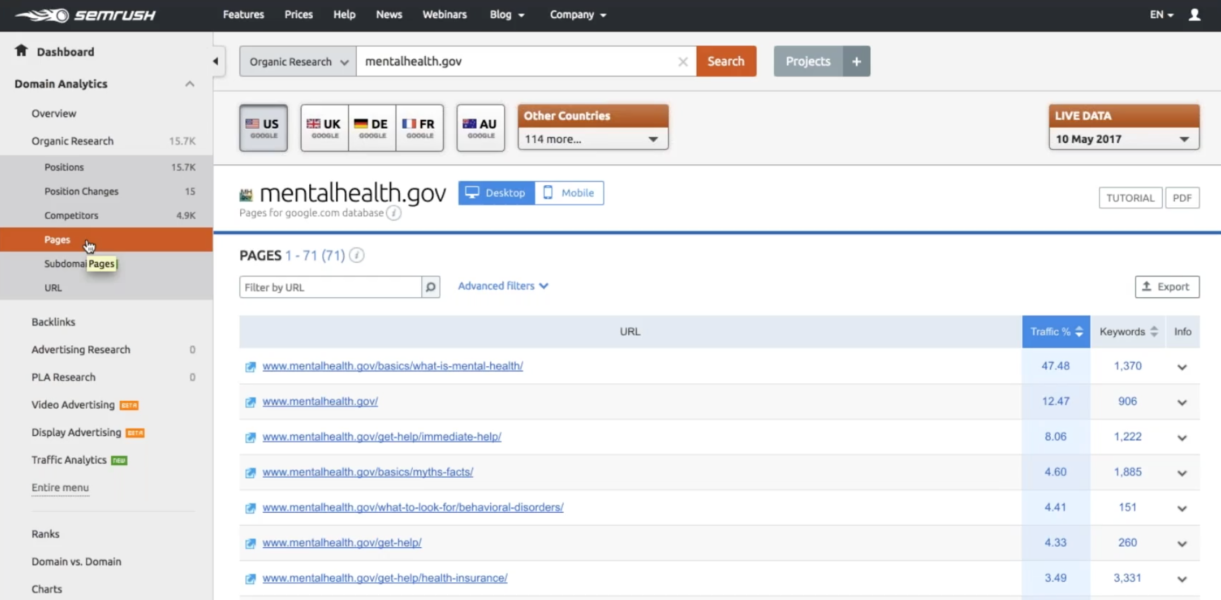Select the UK Google database

point(324,128)
